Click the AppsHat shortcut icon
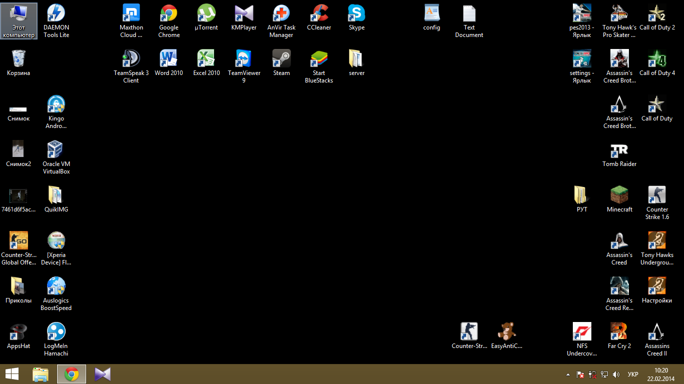The image size is (684, 384). 19,336
